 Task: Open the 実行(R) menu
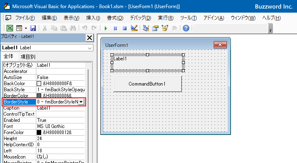click(166, 18)
